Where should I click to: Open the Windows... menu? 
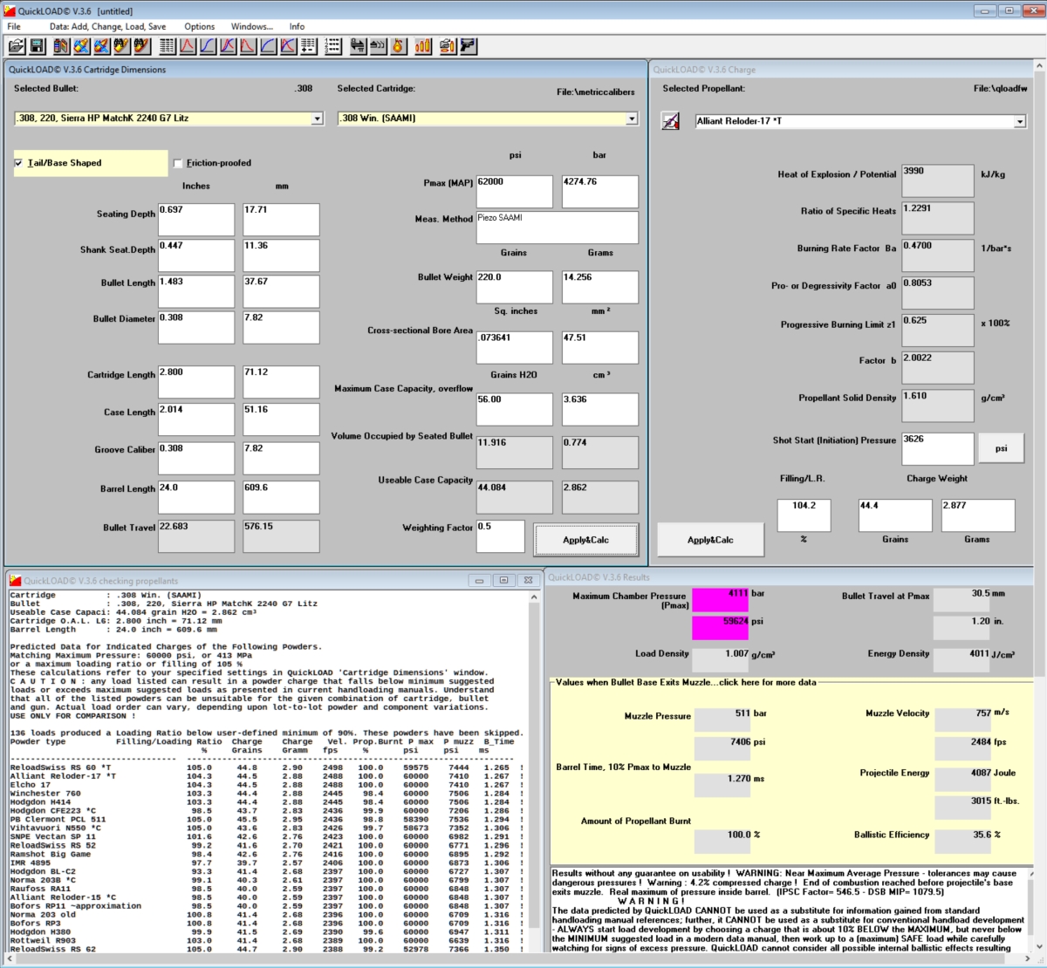coord(252,26)
